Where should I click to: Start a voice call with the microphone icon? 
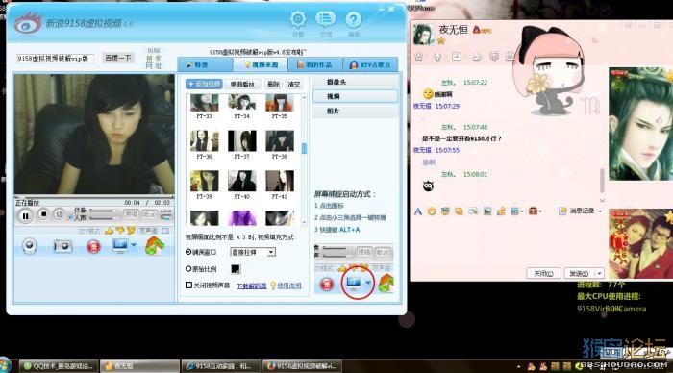pyautogui.click(x=437, y=56)
